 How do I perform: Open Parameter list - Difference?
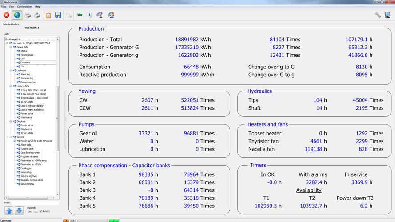pos(33,161)
